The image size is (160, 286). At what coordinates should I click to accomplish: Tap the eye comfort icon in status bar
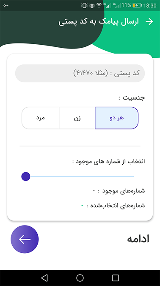point(92,6)
